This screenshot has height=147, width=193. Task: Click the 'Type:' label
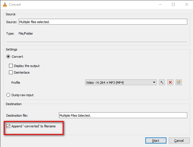click(x=10, y=34)
